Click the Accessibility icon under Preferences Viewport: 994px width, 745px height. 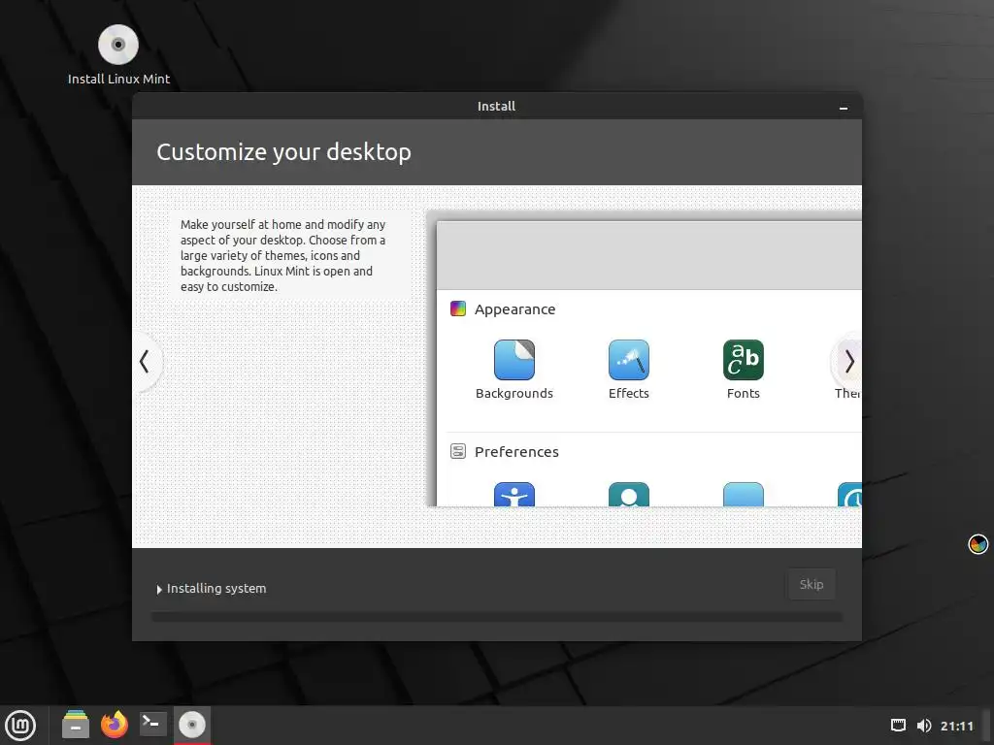(514, 495)
